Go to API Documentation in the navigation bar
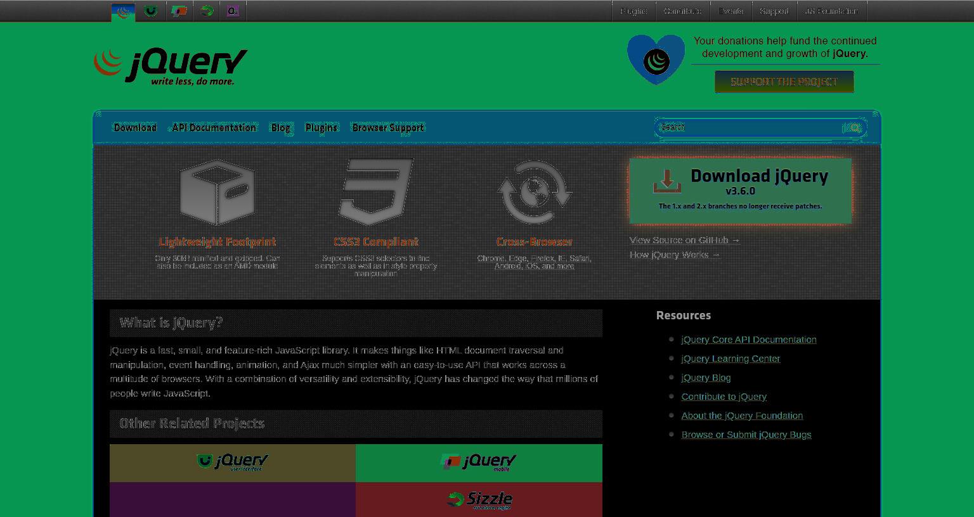 pos(214,128)
